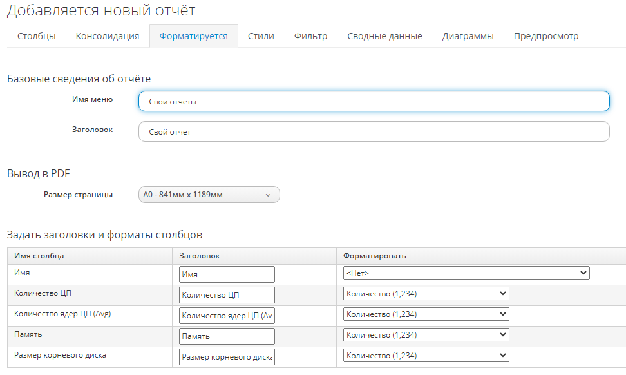The image size is (626, 375).
Task: Open format dropdown for Количество ЦП
Action: coord(426,294)
